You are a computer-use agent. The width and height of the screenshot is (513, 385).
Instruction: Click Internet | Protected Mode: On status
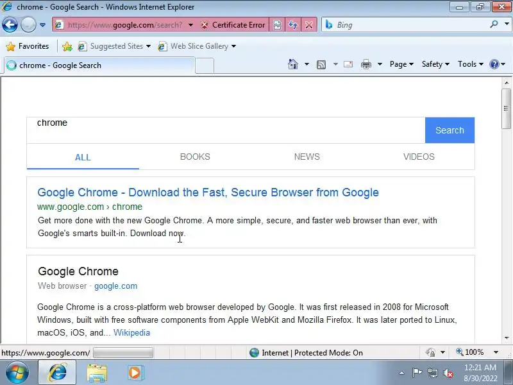tap(312, 353)
